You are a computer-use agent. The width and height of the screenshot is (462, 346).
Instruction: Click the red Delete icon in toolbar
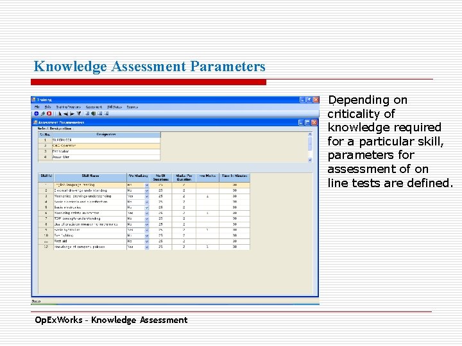click(x=49, y=113)
